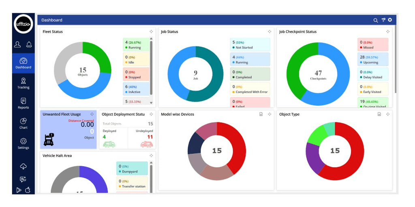Screen dimensions: 415x207
Task: Select Stopped legend in Fleet Status
Action: [x=136, y=74]
